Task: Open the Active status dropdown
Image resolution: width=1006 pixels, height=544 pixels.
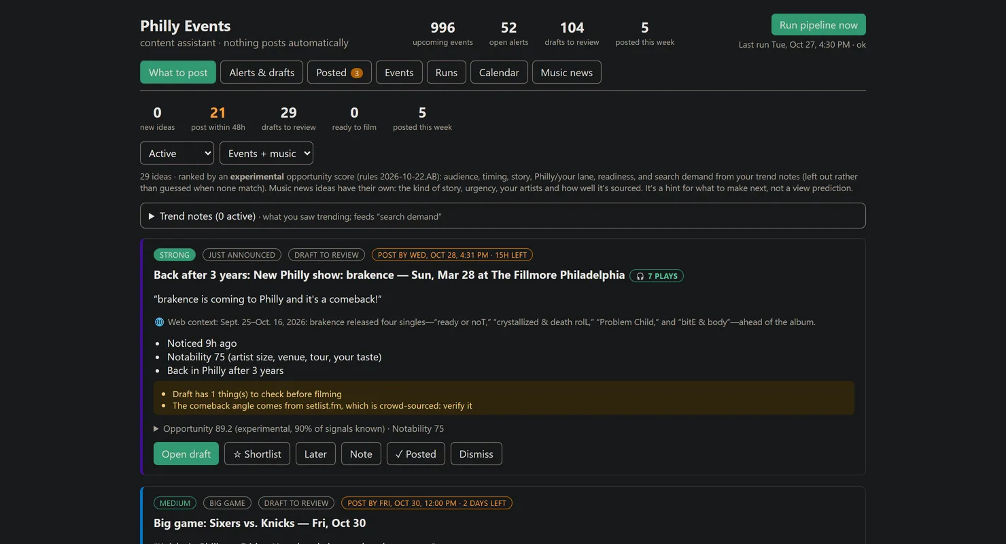Action: click(177, 153)
